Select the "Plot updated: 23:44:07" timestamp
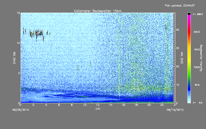Image resolution: width=206 pixels, height=129 pixels. tap(180, 5)
